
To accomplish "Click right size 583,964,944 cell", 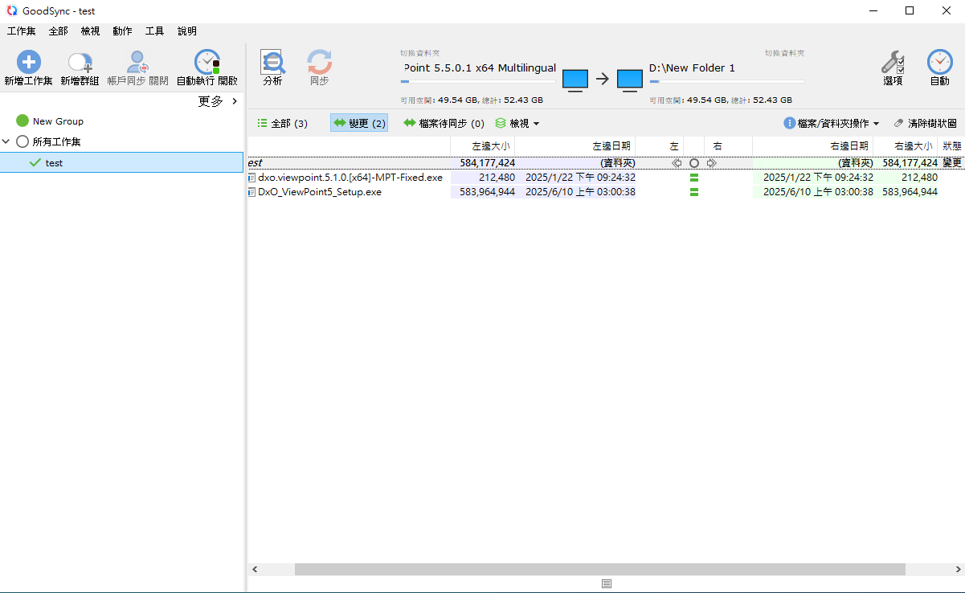I will pos(910,192).
